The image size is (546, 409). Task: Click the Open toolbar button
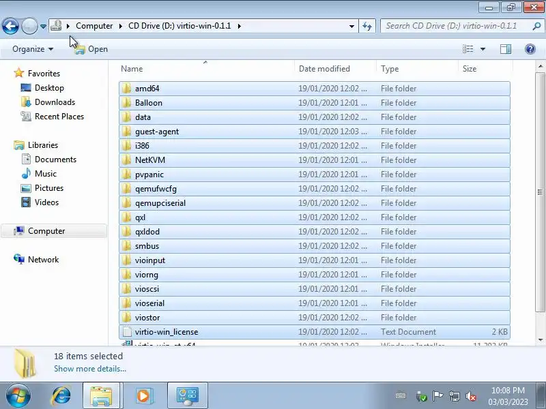[x=91, y=49]
